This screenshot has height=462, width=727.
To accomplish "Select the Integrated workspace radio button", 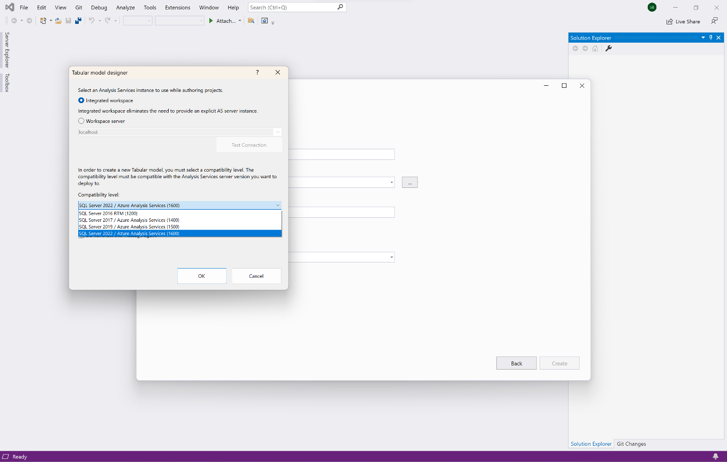I will [81, 101].
